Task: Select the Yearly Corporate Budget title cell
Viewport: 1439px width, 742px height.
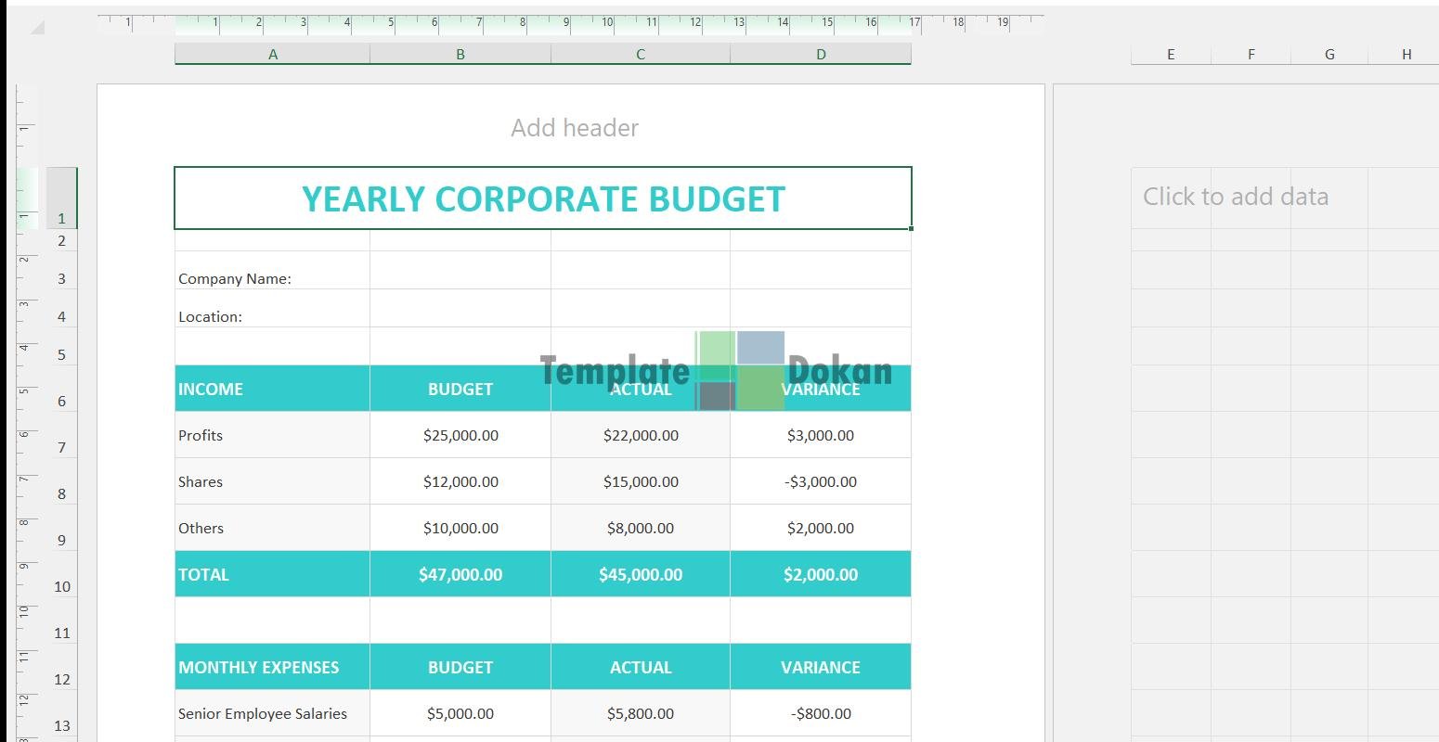Action: [543, 198]
